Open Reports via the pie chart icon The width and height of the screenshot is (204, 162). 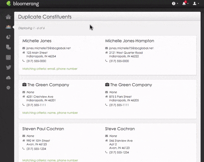8,37
